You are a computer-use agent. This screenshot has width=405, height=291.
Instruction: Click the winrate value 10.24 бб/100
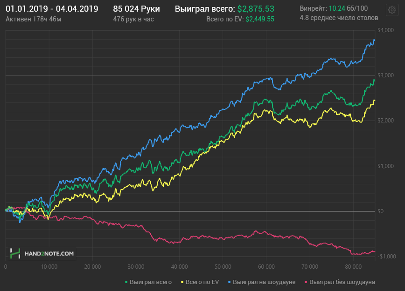click(348, 8)
